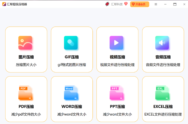188x124 pixels.
Task: Maximize the 汇帮超级压缩器 window
Action: 175,4
